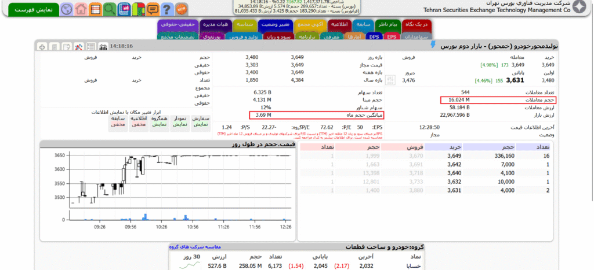Open the در یک نگاه tab

(x=416, y=25)
